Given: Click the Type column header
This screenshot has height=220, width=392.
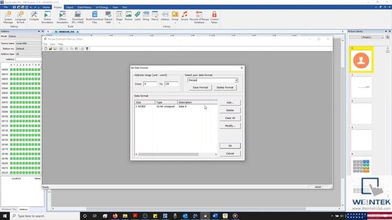Looking at the screenshot, I should [x=166, y=102].
